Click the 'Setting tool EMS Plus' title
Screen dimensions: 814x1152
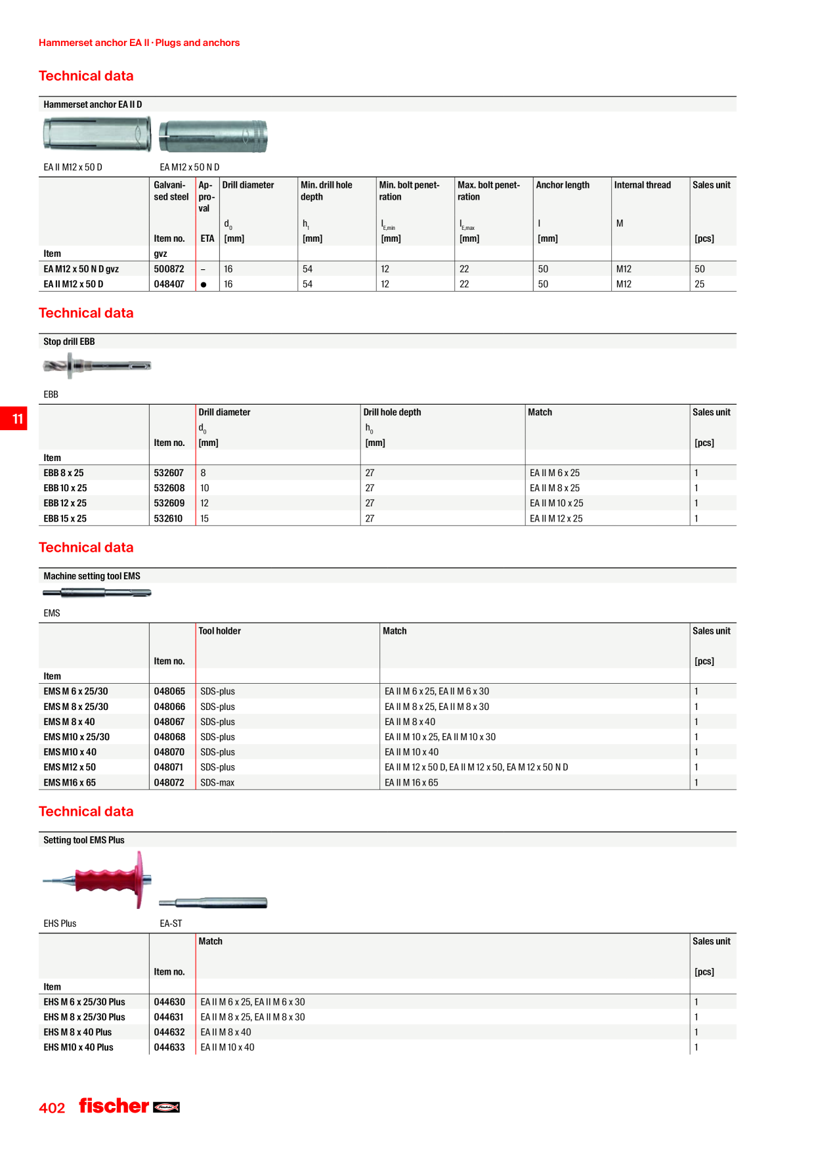84,840
